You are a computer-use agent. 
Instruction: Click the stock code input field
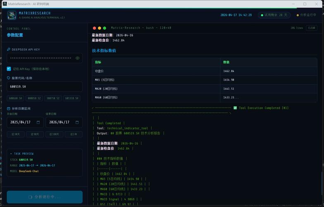44,87
